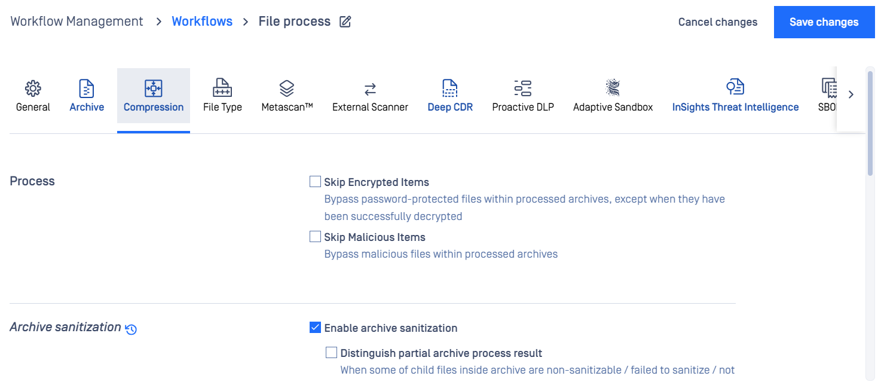881x388 pixels.
Task: Select the Compression tab
Action: [x=154, y=100]
